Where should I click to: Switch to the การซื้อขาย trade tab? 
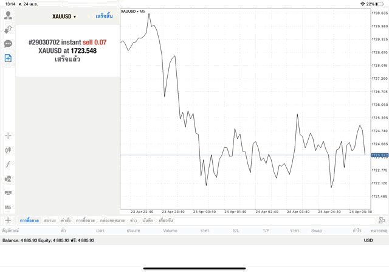click(x=29, y=220)
